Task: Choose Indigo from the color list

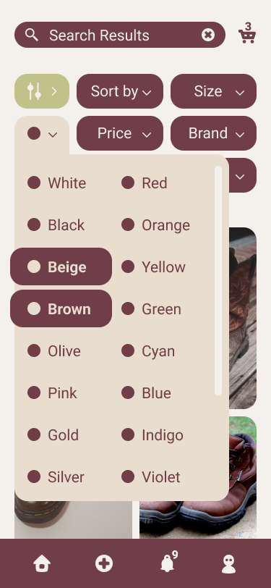Action: [x=152, y=435]
